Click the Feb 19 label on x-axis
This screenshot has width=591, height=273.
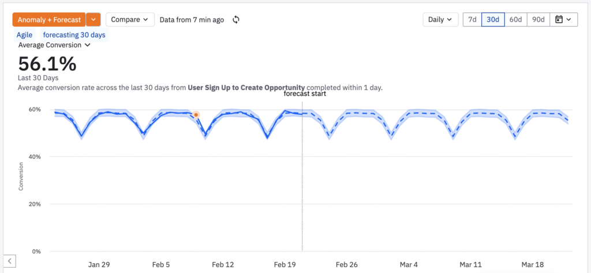tap(285, 264)
